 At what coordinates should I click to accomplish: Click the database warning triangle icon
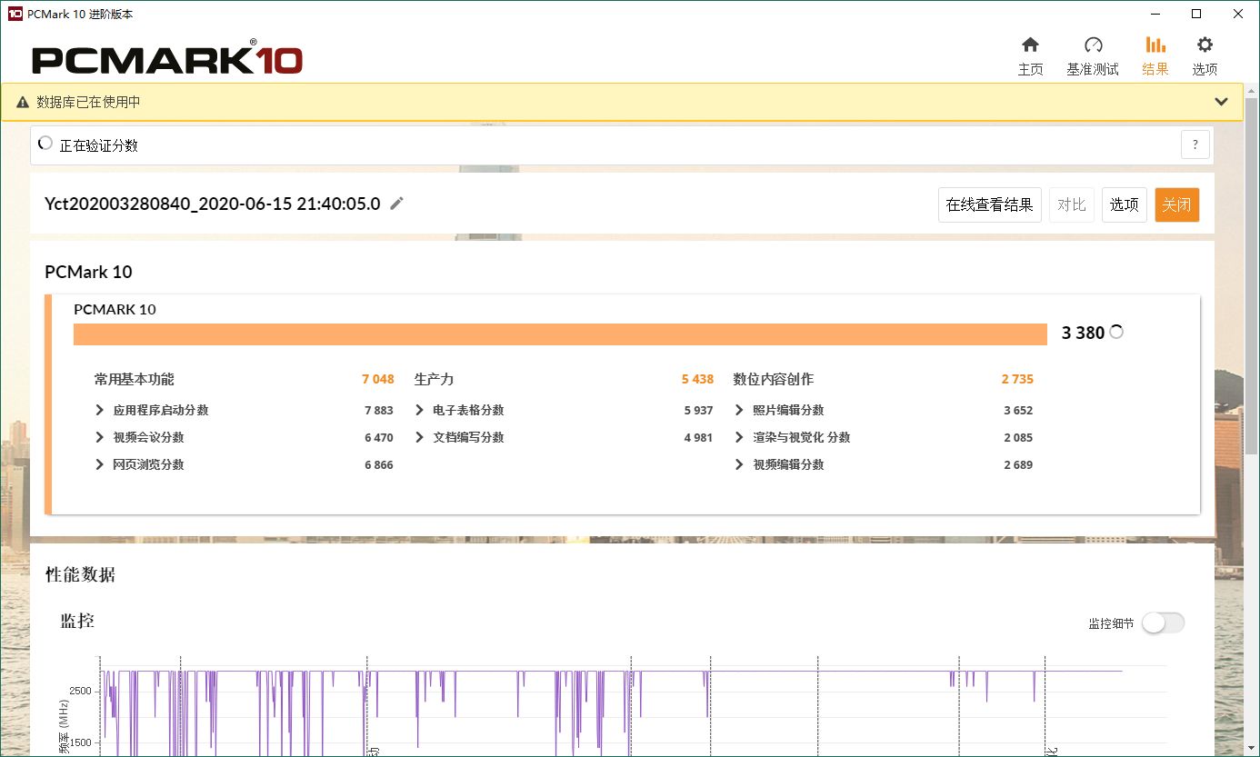(23, 103)
